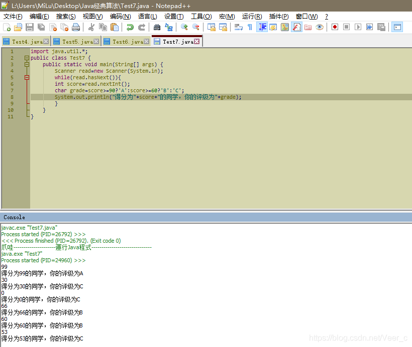412x347 pixels.
Task: Select the Test7.java tab
Action: (x=176, y=42)
